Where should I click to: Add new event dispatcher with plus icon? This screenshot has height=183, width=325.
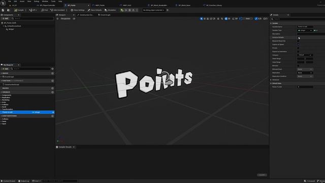(x=52, y=116)
